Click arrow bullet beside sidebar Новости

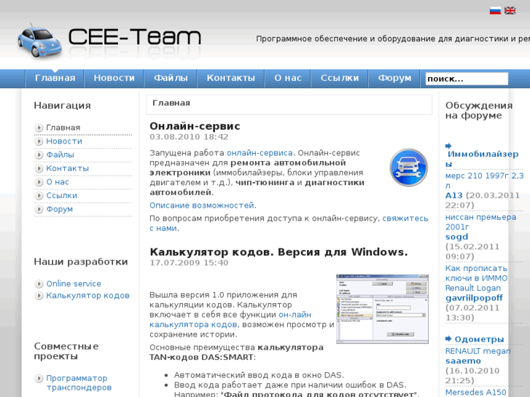[39, 141]
